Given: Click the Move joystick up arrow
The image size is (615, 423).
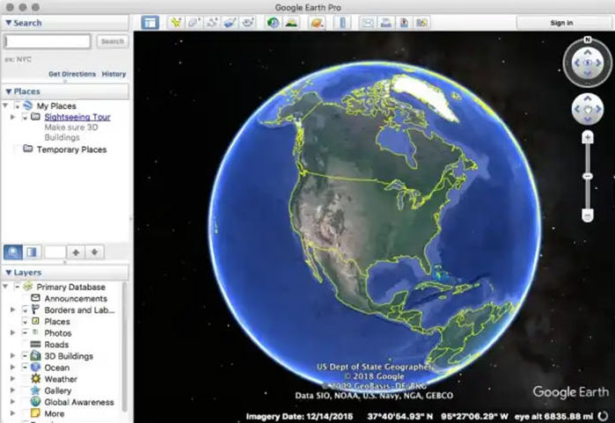Looking at the screenshot, I should [587, 98].
